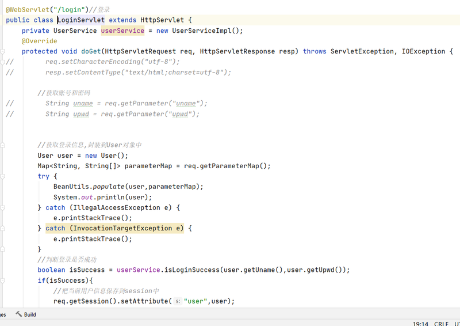This screenshot has width=460, height=326.
Task: Click the Build hammer icon
Action: (x=19, y=314)
